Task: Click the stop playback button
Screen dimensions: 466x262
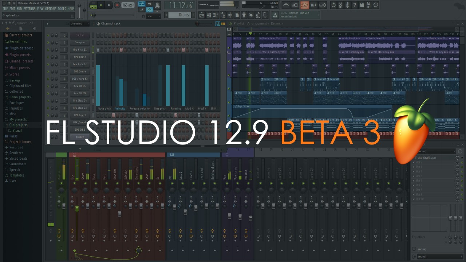Action: pos(109,5)
